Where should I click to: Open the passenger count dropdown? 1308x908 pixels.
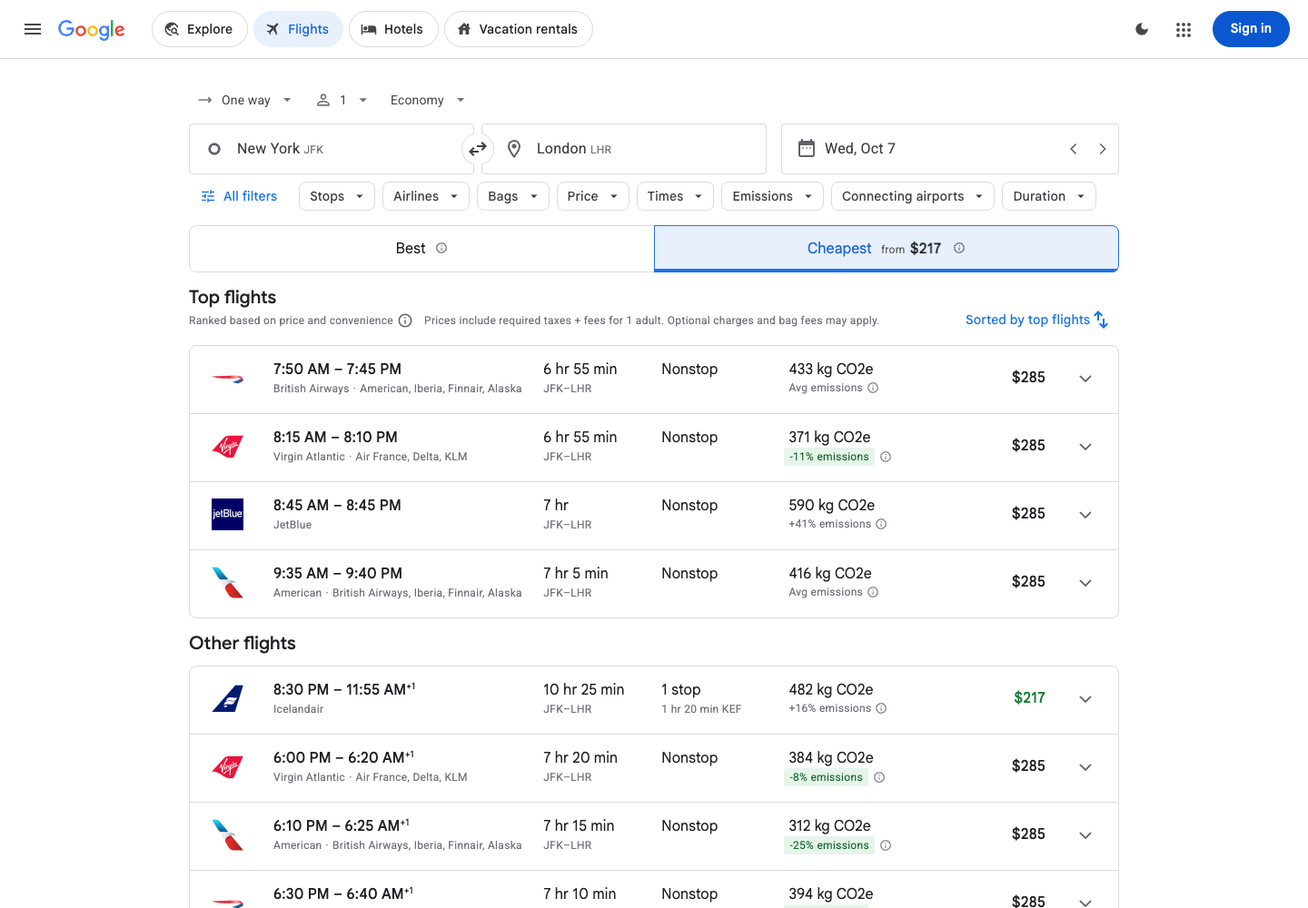tap(342, 100)
